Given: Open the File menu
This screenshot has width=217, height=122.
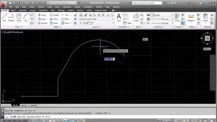Looking at the screenshot, I should tap(11, 7).
